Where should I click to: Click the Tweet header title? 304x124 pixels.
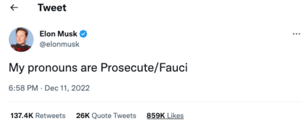(x=52, y=8)
